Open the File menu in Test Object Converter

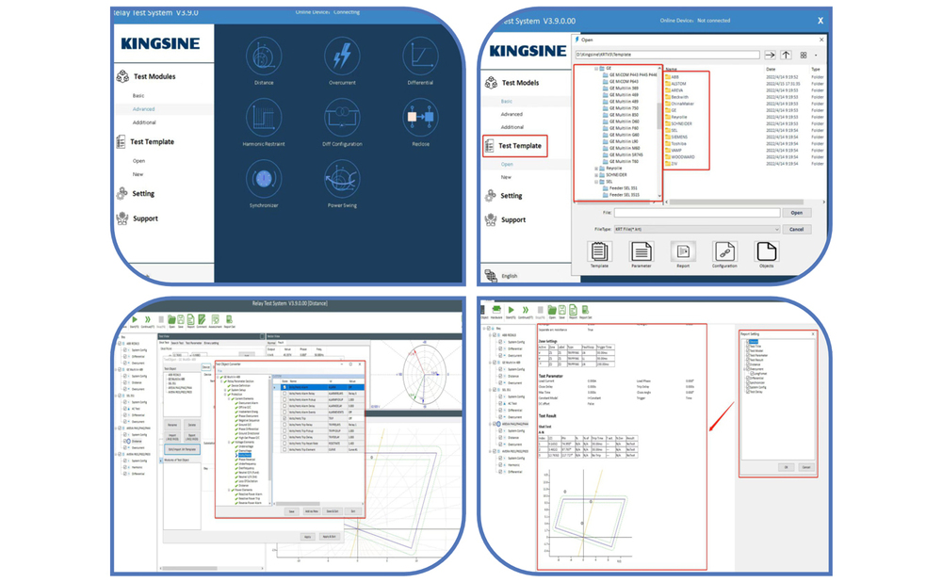coord(220,369)
